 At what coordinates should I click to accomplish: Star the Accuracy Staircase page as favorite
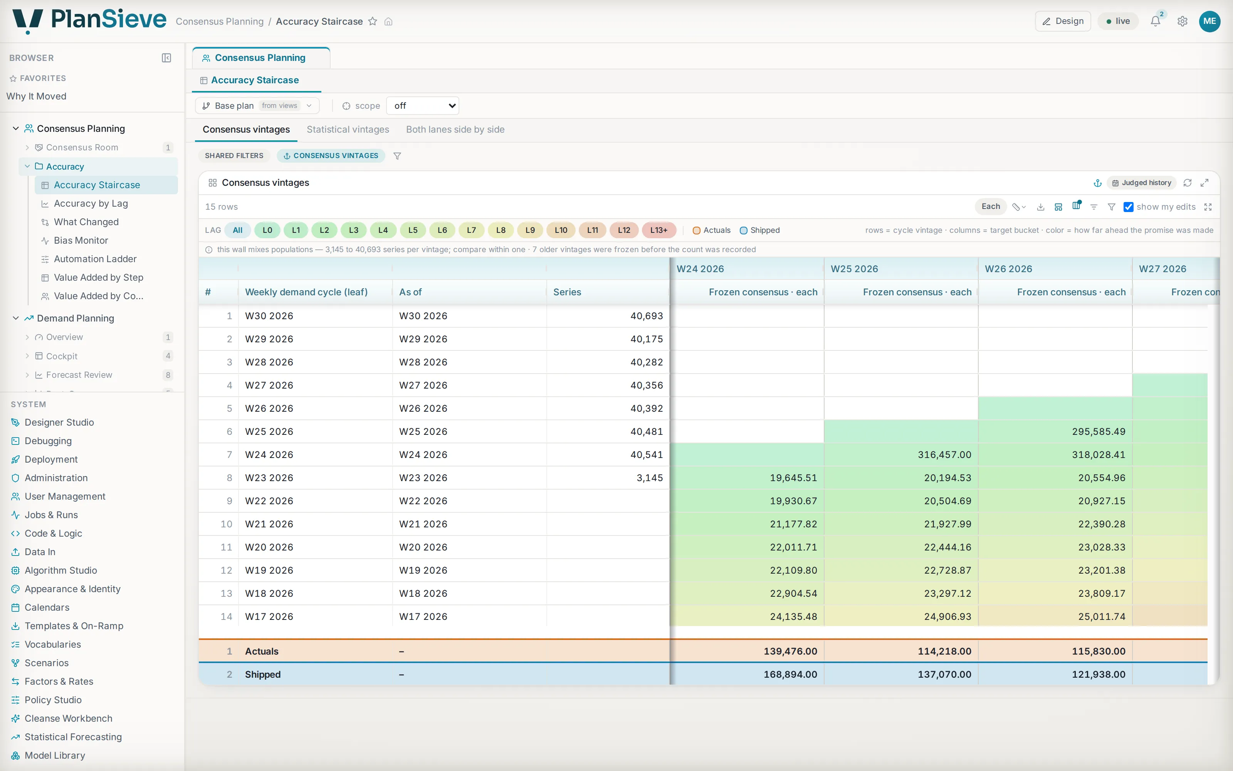[373, 22]
